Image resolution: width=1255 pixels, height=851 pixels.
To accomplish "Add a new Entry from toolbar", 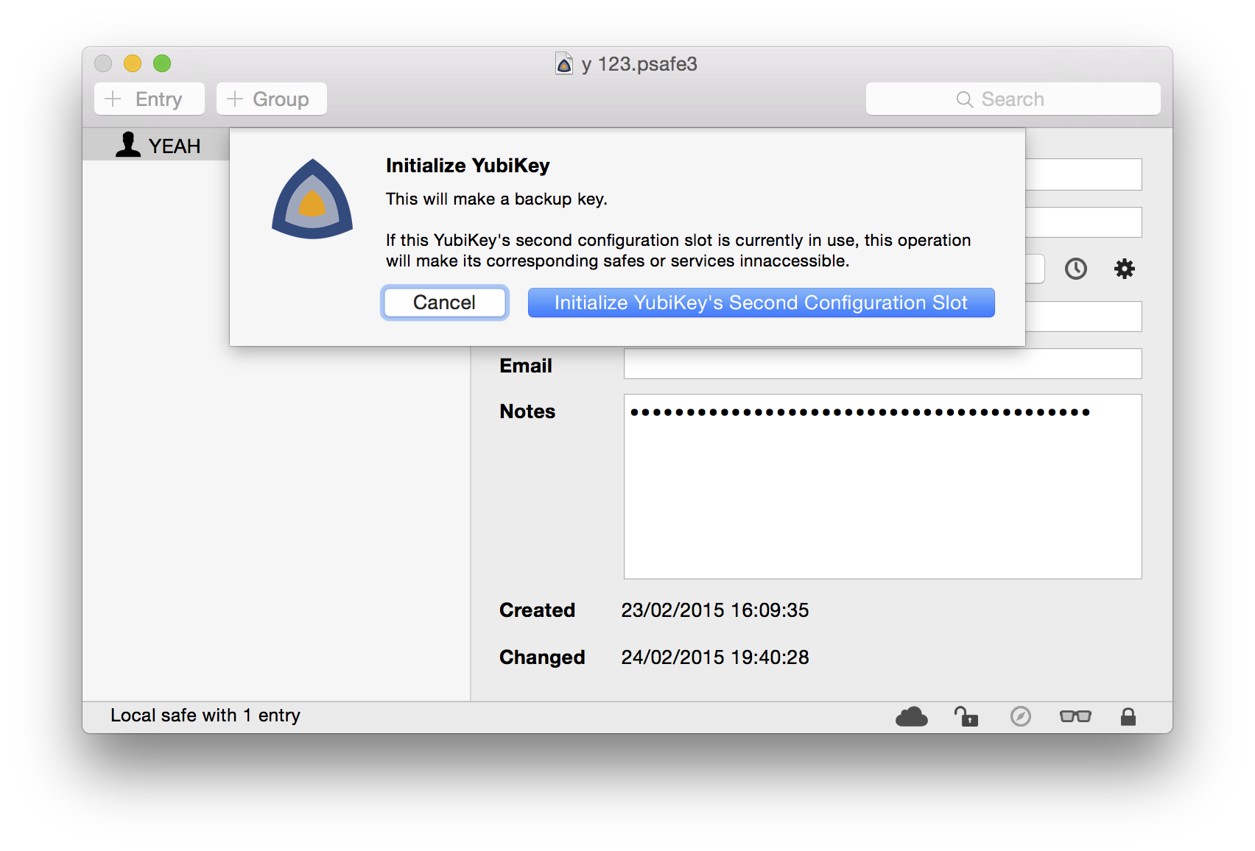I will (x=150, y=99).
